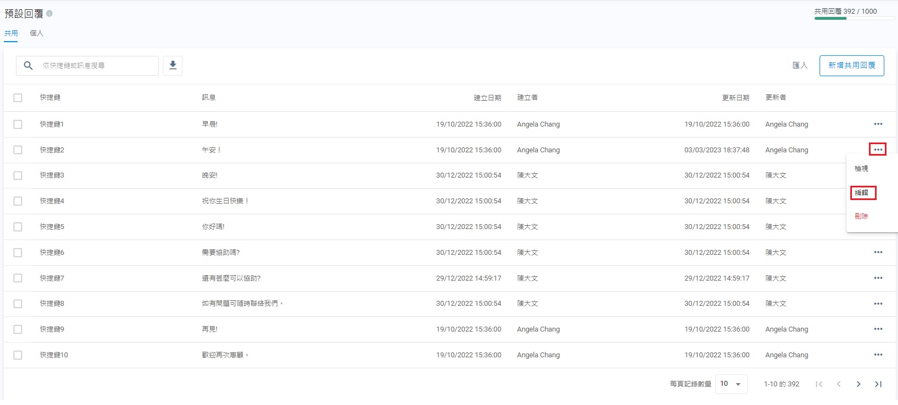Image resolution: width=898 pixels, height=405 pixels.
Task: Jump to the last page arrow
Action: 878,384
